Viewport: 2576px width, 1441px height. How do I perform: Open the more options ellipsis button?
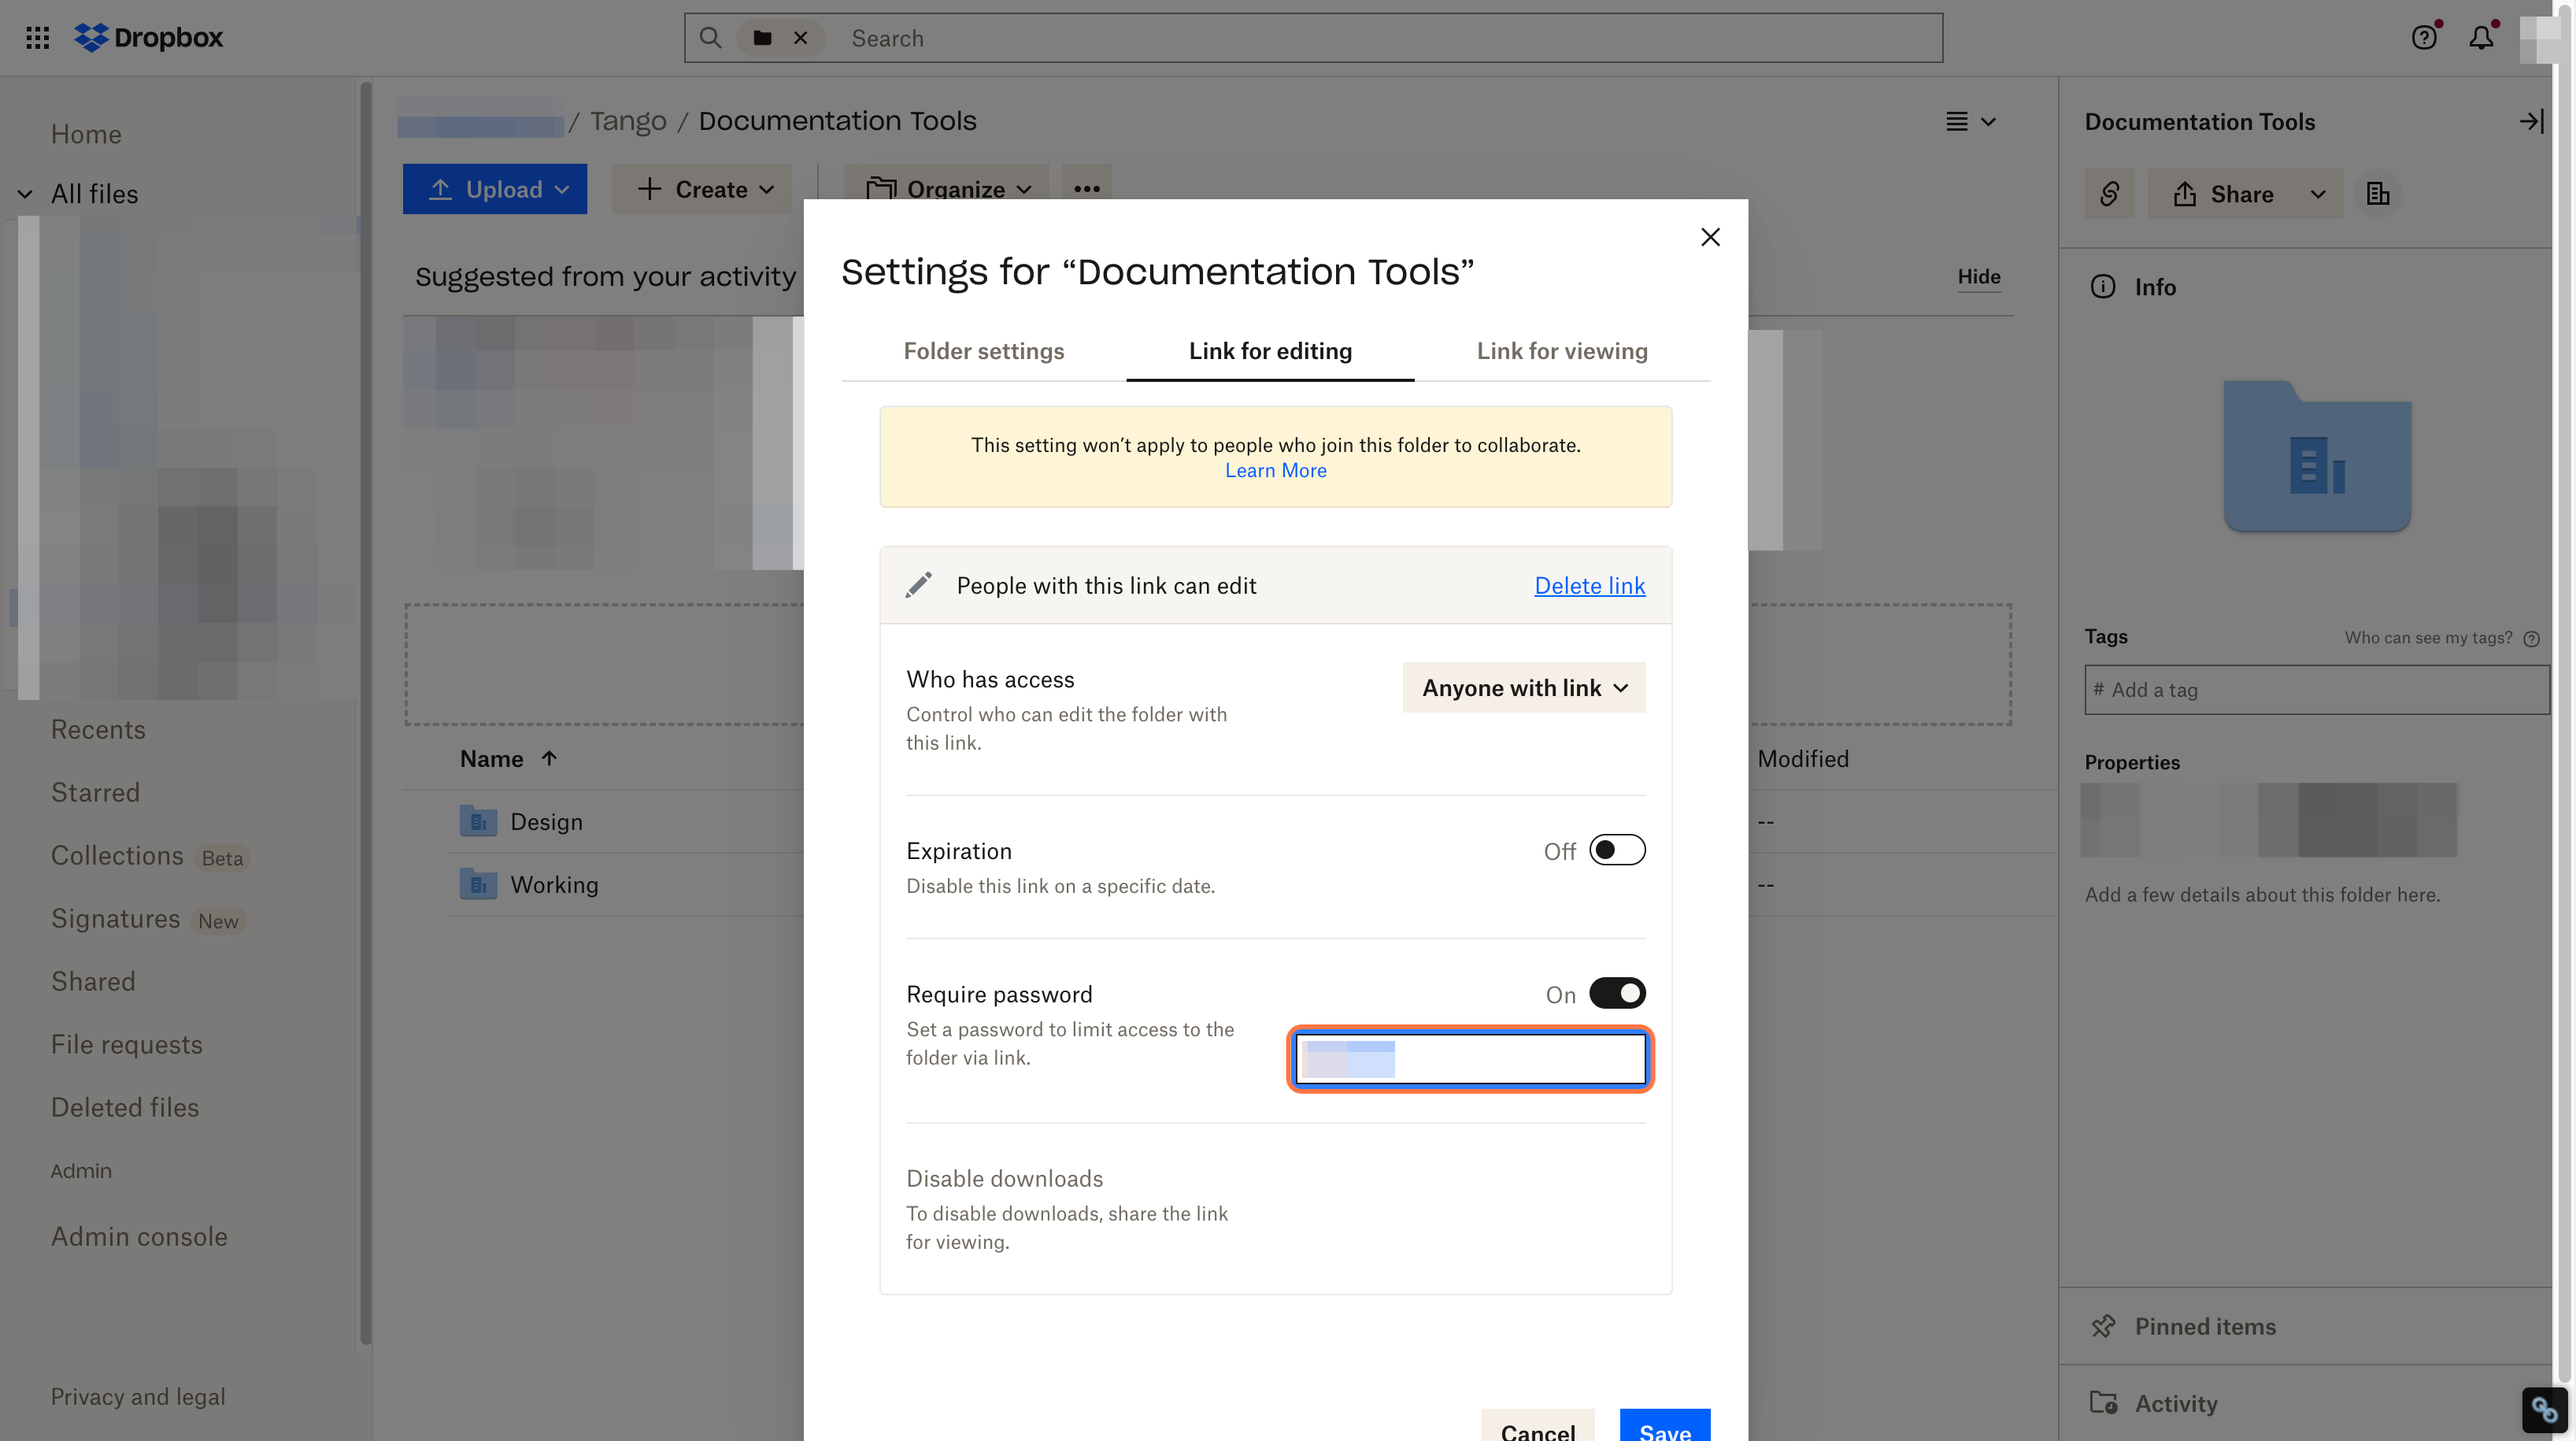tap(1087, 189)
